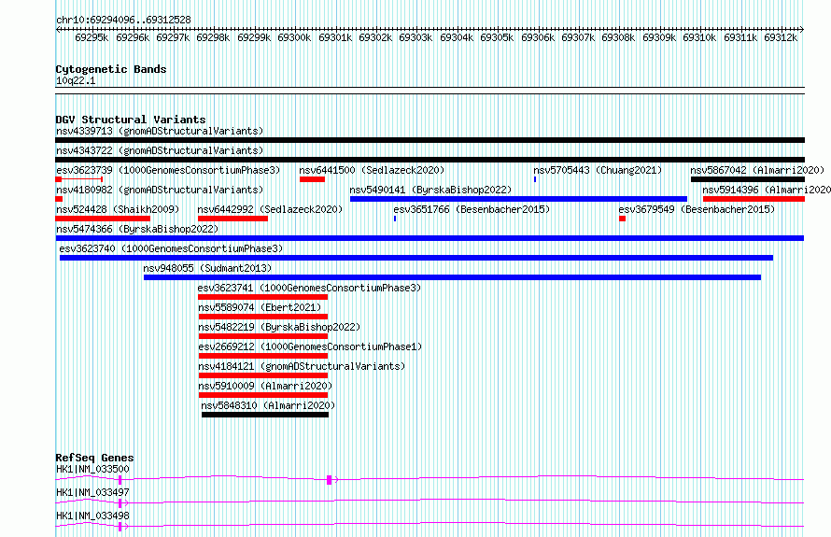Click red bar of nsv5914396
The width and height of the screenshot is (831, 537).
(754, 199)
